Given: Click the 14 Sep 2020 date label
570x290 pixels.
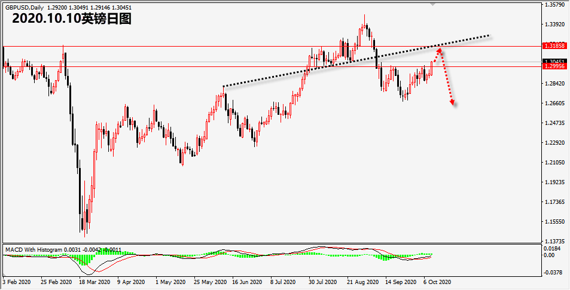Looking at the screenshot, I should [x=401, y=282].
